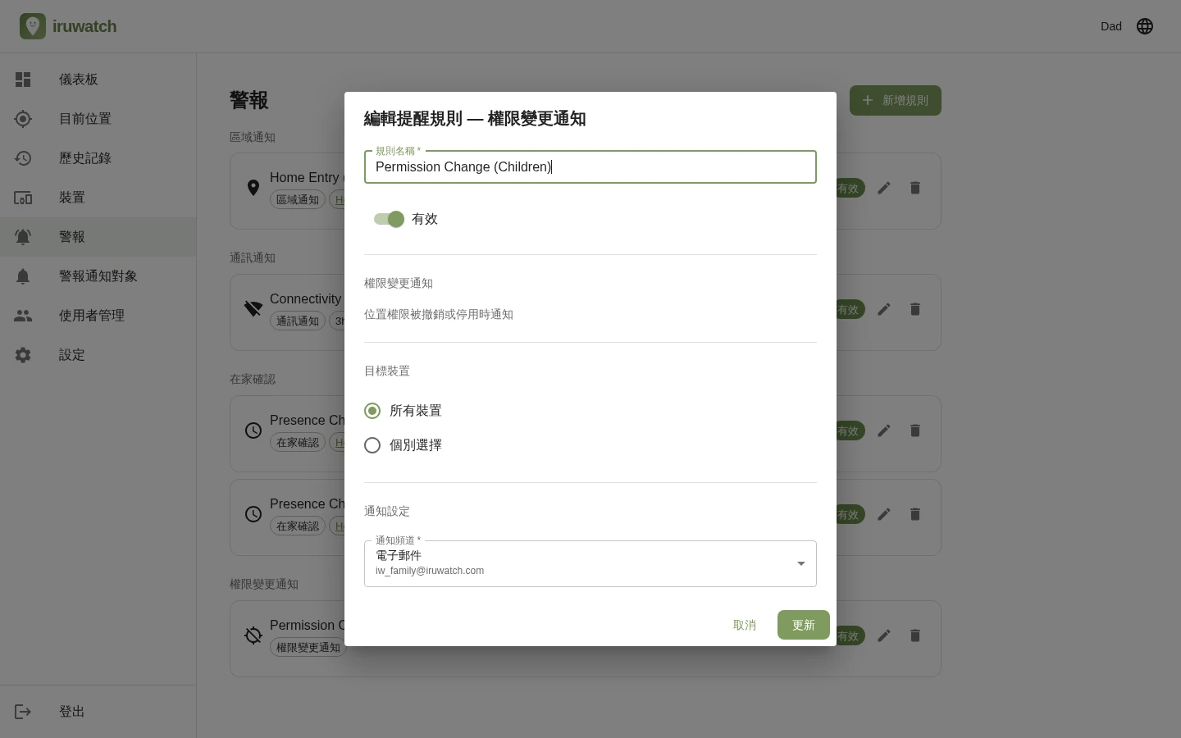Edit the second Presence rule
The image size is (1181, 738).
coord(884,514)
